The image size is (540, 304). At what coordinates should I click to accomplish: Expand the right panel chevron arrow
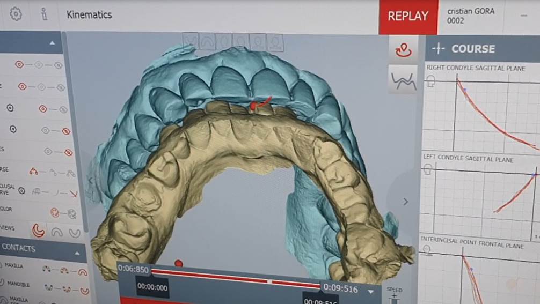[x=406, y=202]
